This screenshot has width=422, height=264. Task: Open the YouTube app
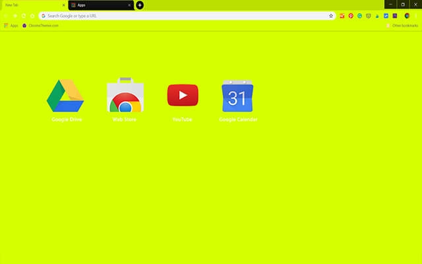click(183, 95)
